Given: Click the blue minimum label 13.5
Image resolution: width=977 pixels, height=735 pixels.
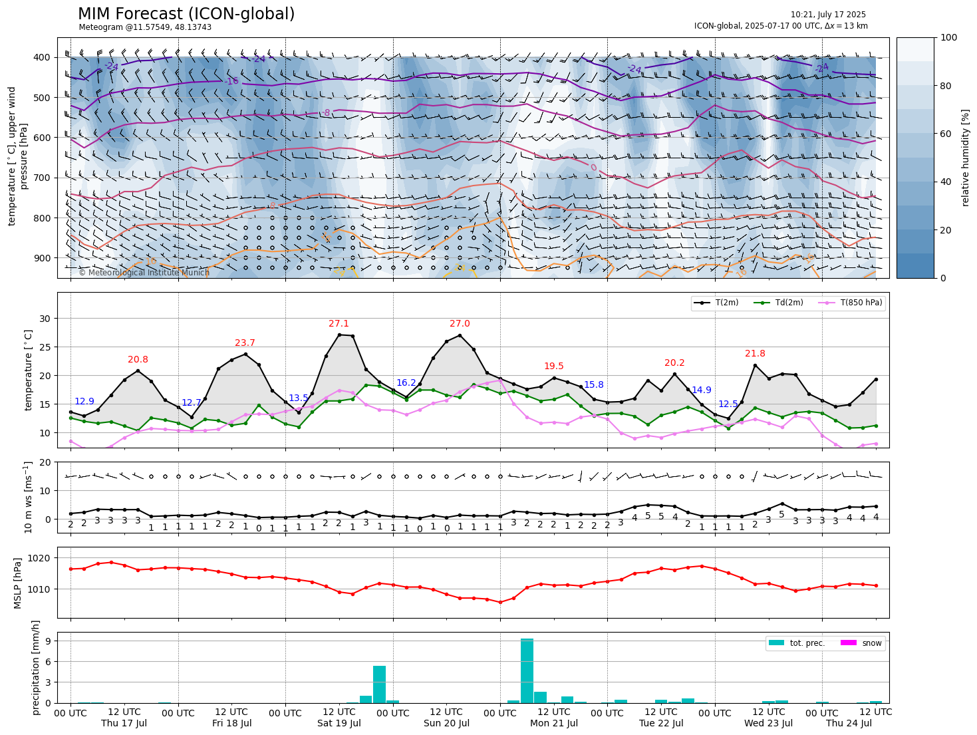Looking at the screenshot, I should [x=299, y=398].
